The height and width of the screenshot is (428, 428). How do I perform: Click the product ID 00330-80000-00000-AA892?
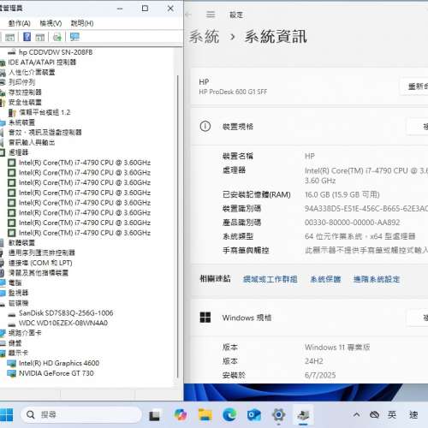(x=352, y=223)
